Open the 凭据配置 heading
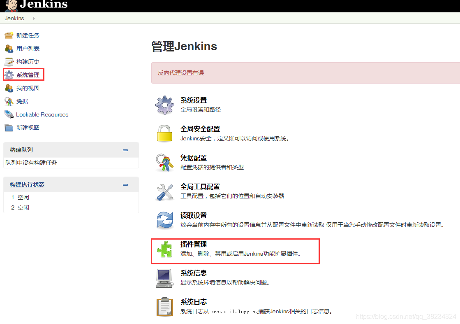 [194, 158]
